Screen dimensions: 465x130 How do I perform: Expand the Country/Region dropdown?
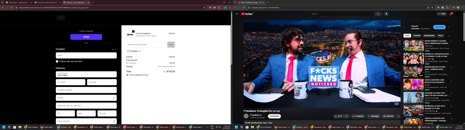tap(86, 74)
